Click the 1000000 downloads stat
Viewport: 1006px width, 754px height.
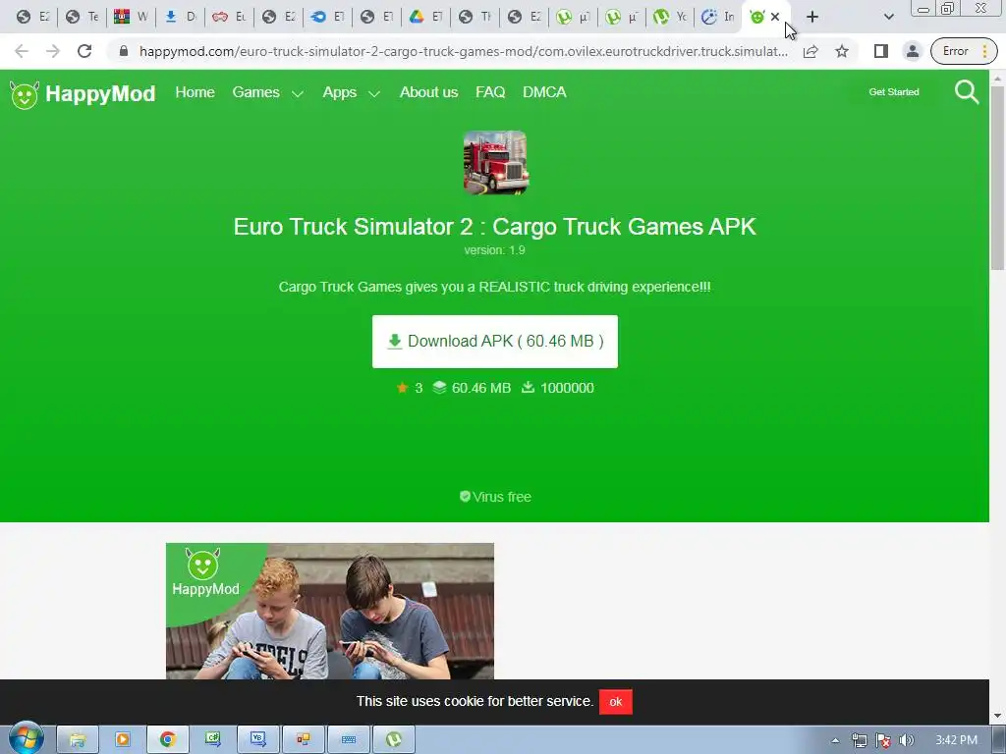pos(558,388)
